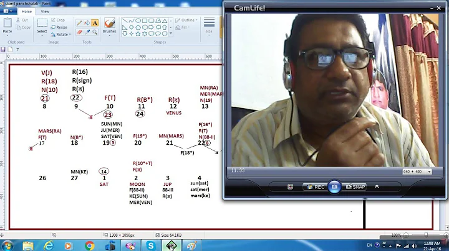Open the Paint application menu button

pyautogui.click(x=7, y=11)
